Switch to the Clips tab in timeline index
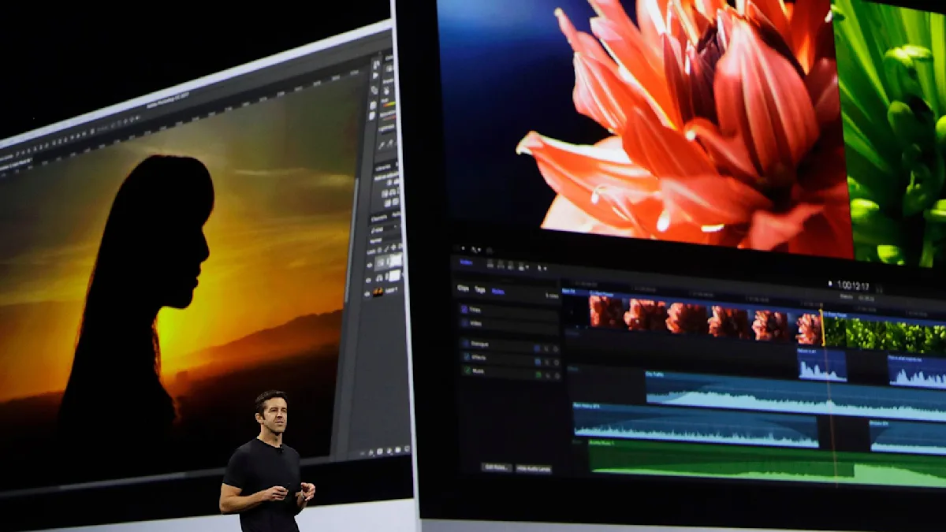Image resolution: width=946 pixels, height=532 pixels. (x=463, y=288)
